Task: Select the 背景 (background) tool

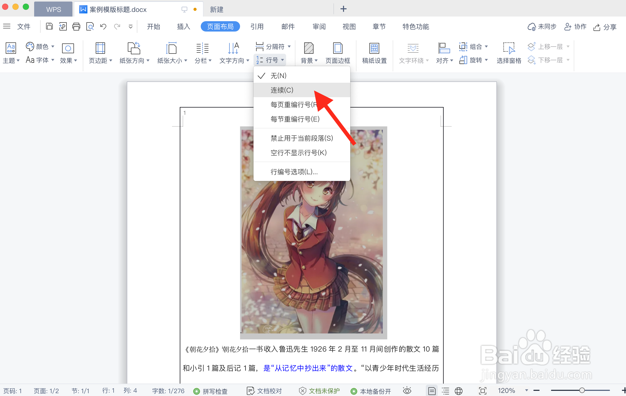Action: point(308,52)
